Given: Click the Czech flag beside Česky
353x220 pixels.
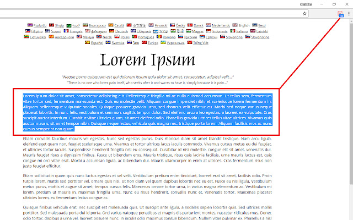Looking at the screenshot, I should [173, 25].
